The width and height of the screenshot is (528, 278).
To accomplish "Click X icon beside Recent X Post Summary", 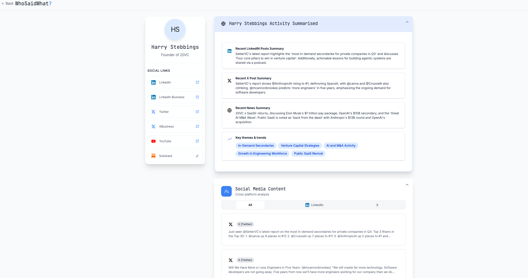I will 229,81.
